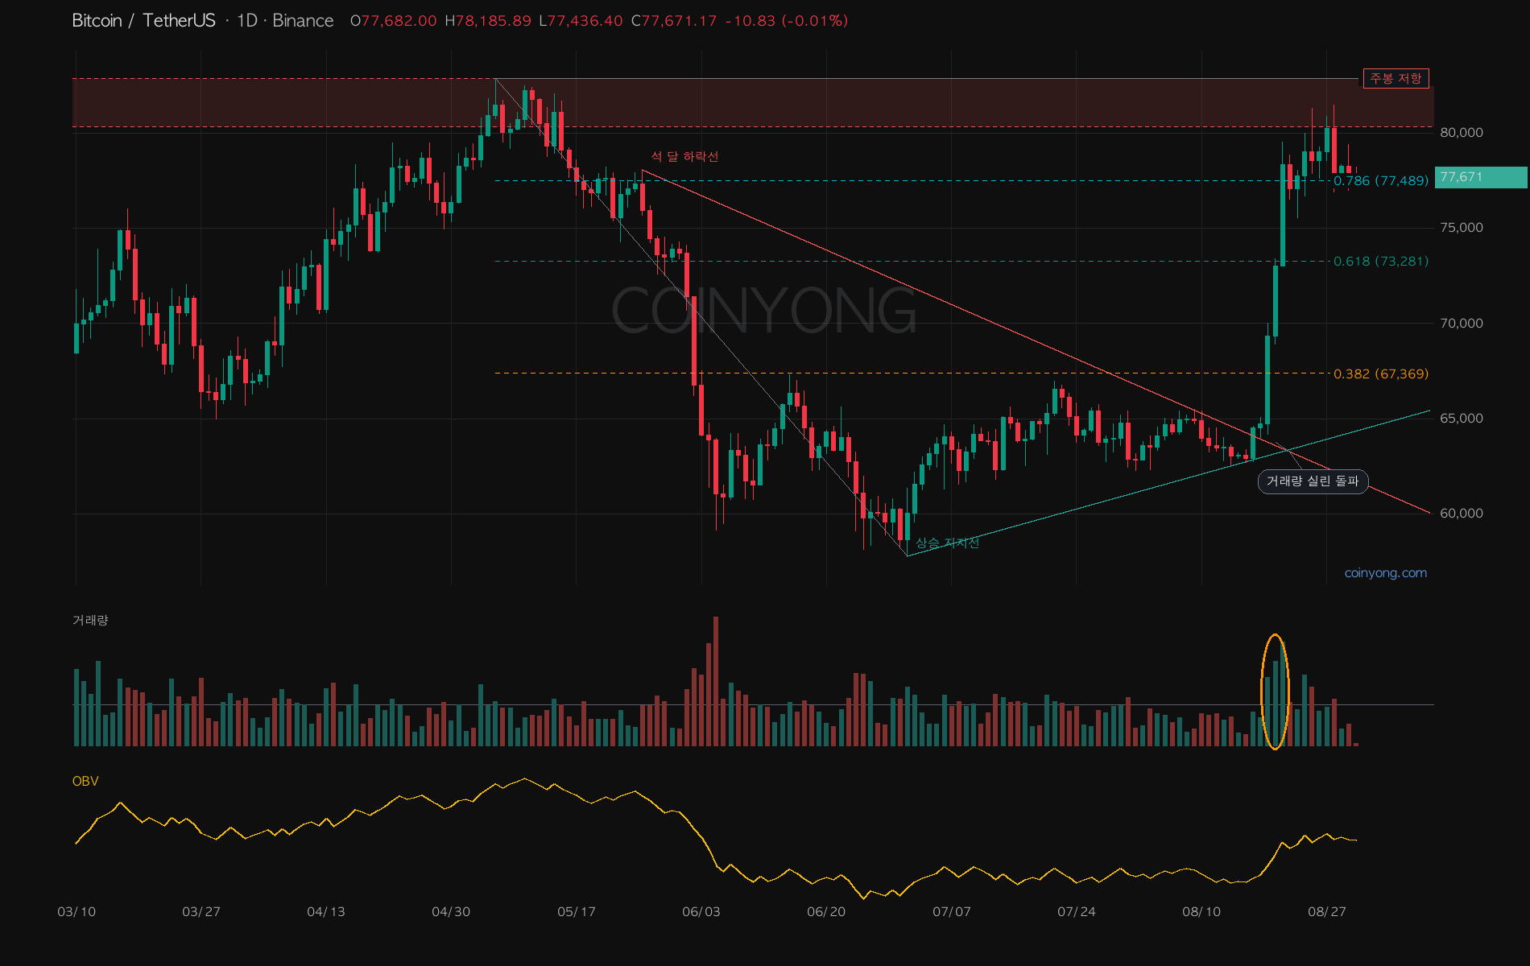Click the 08/27 date axis label

pyautogui.click(x=1327, y=912)
